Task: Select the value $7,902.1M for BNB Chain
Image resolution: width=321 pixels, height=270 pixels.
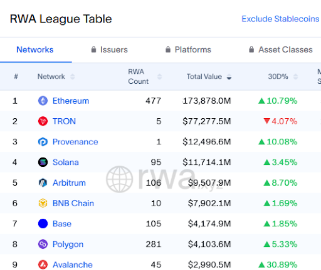Action: [x=209, y=203]
